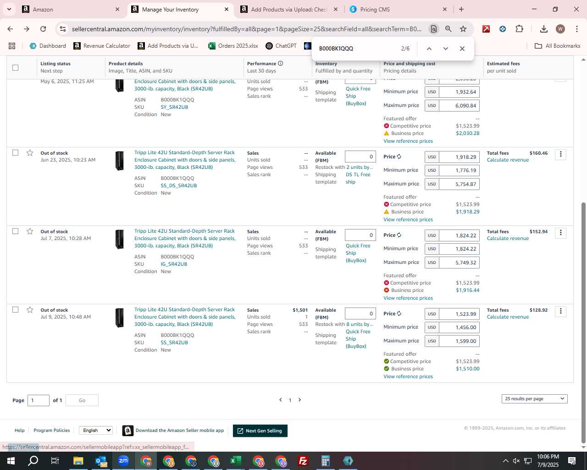Click the available quantity field for IG_SR42UB

360,235
